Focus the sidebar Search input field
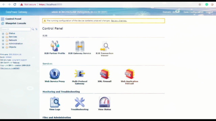This screenshot has height=121, width=216. pos(16,29)
